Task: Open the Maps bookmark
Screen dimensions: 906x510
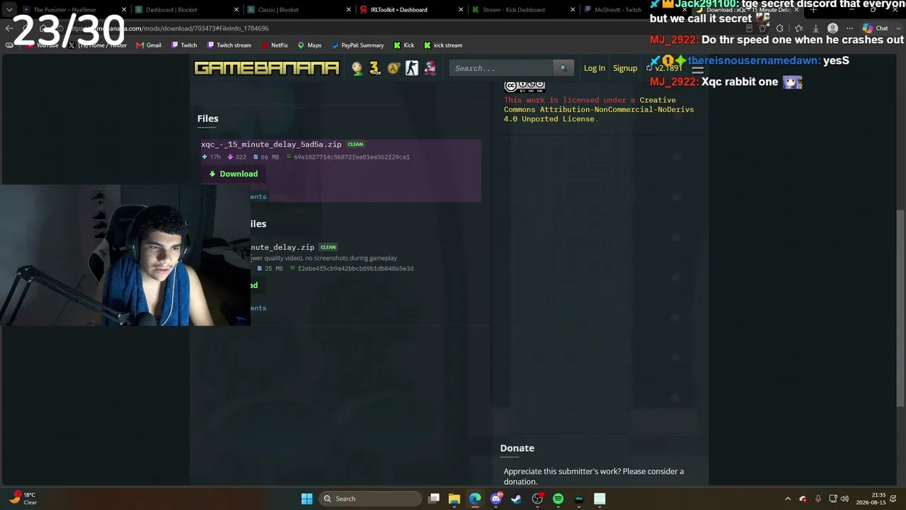Action: (309, 45)
